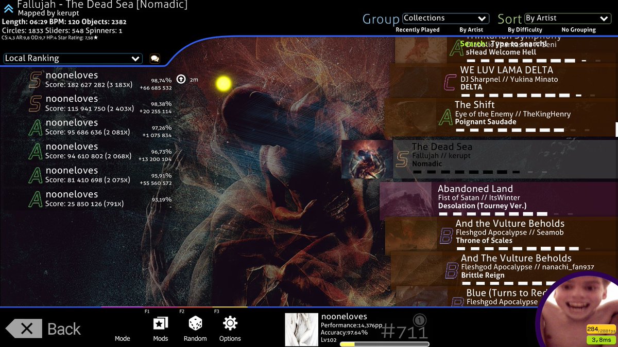Screen dimensions: 618x347
Task: Open the Group Collections dropdown
Action: [x=445, y=19]
